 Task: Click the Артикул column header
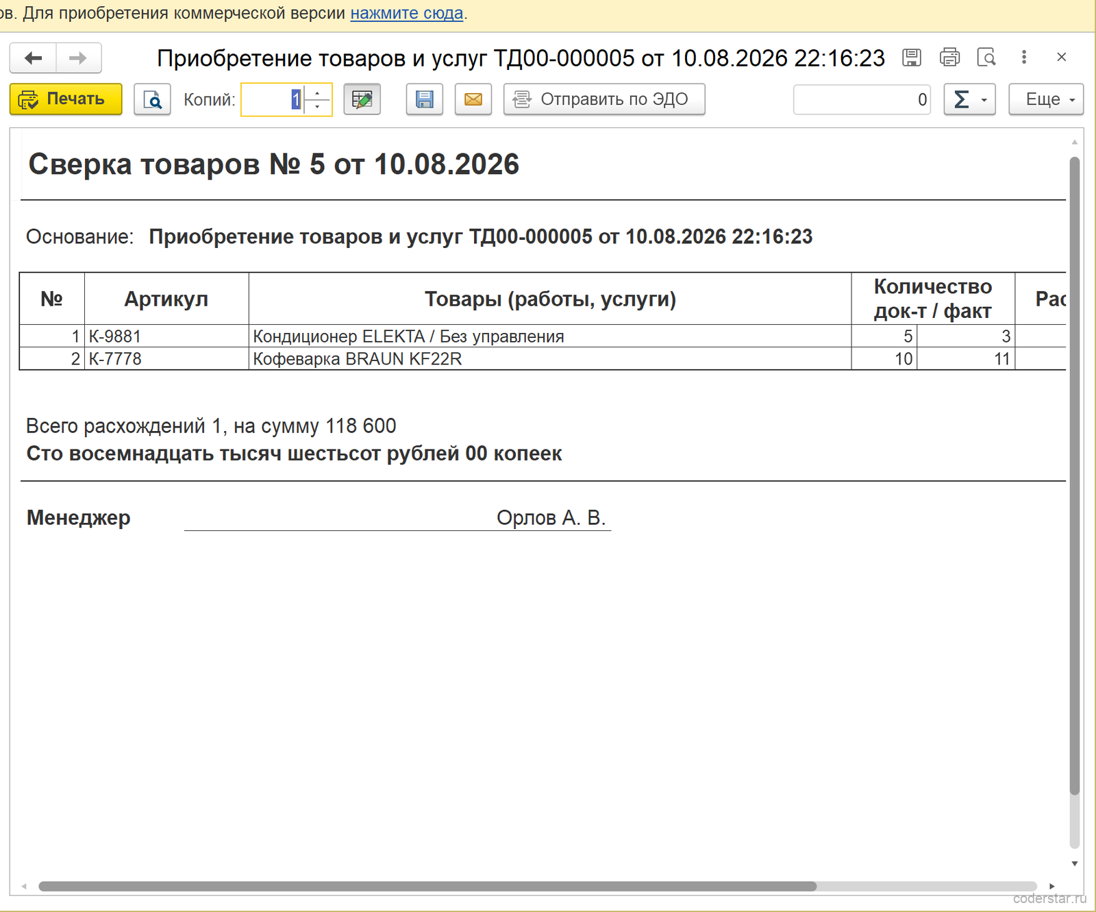[166, 299]
